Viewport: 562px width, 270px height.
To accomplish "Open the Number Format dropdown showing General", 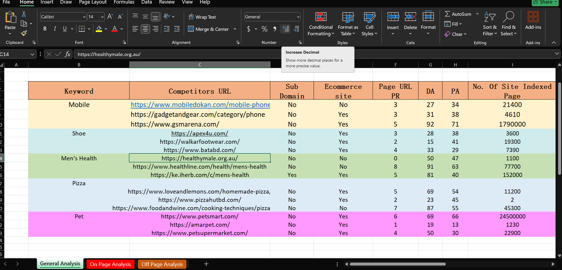I will point(272,17).
